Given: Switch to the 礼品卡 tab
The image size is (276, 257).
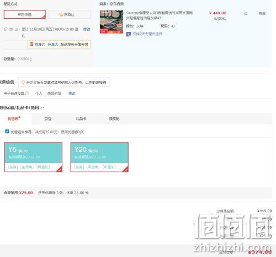Looking at the screenshot, I should (x=81, y=119).
